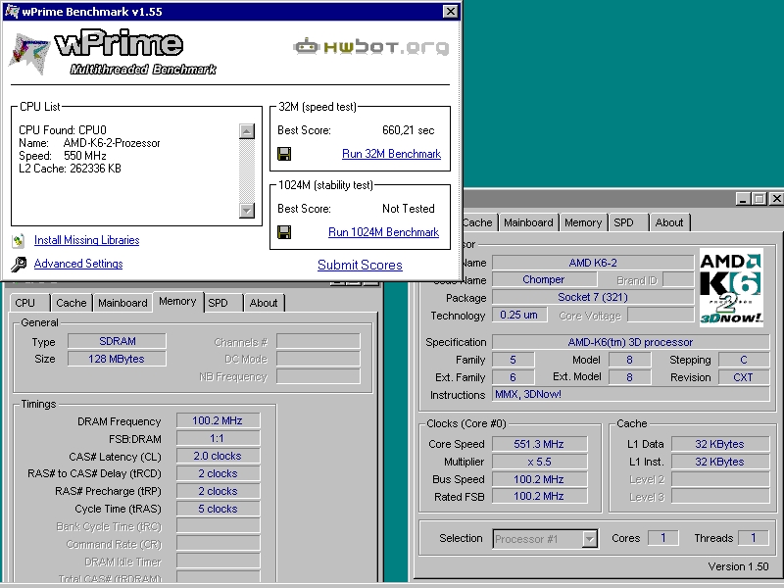The image size is (784, 588).
Task: Click the Bus Speed 100.2 MHz value
Action: pyautogui.click(x=539, y=479)
